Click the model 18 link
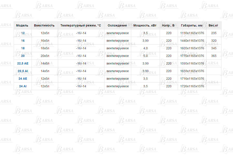This screenshot has height=155, width=233. pyautogui.click(x=23, y=48)
